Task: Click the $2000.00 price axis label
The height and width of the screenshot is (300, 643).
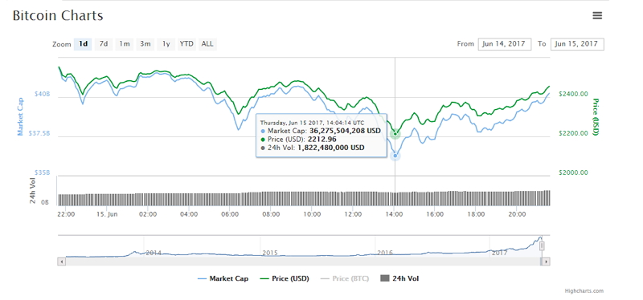Action: click(x=573, y=172)
